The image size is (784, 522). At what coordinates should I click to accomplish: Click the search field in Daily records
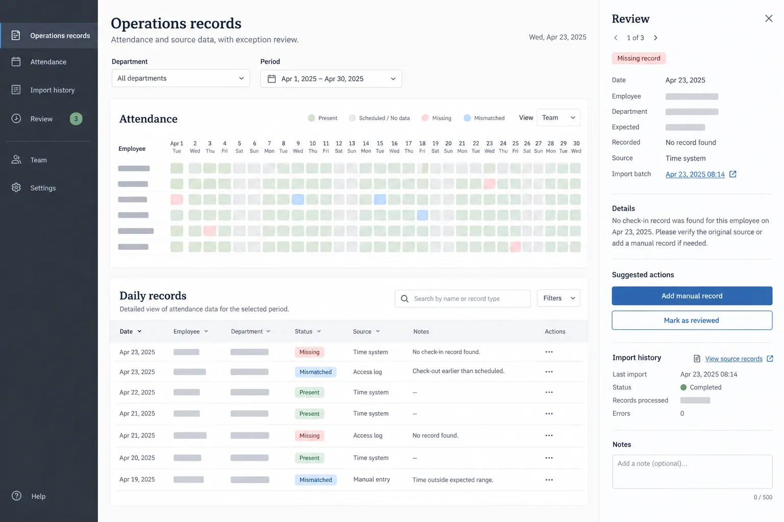(462, 299)
